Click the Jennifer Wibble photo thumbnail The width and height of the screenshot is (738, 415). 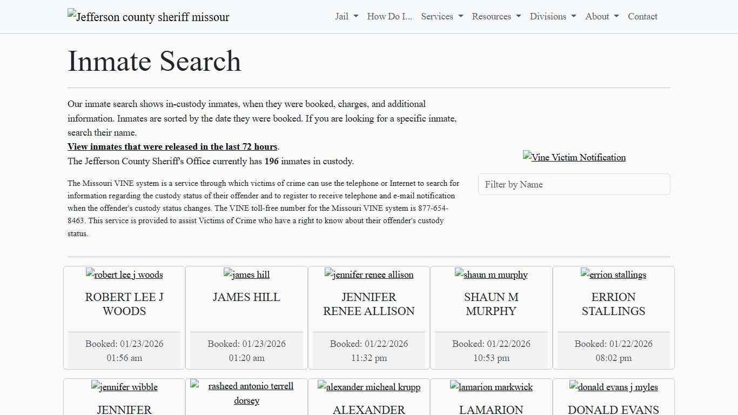click(124, 387)
